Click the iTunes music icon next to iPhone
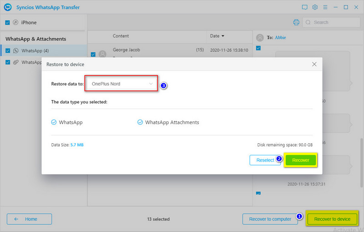 (x=15, y=22)
